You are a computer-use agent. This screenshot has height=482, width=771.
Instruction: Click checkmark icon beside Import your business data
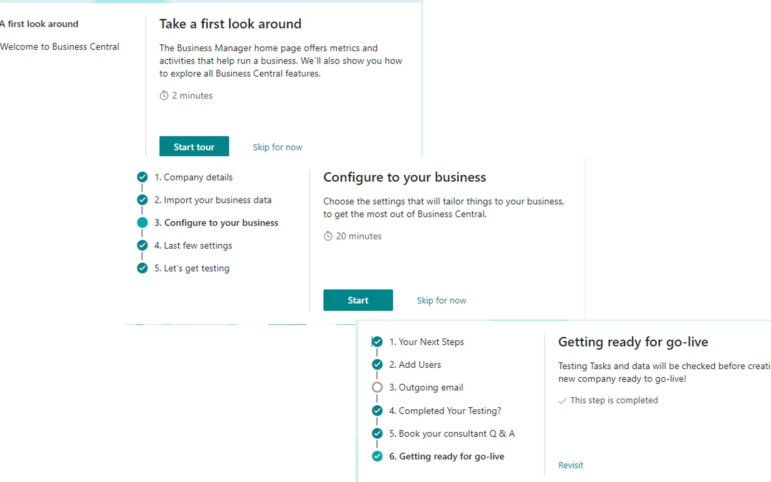pos(142,200)
